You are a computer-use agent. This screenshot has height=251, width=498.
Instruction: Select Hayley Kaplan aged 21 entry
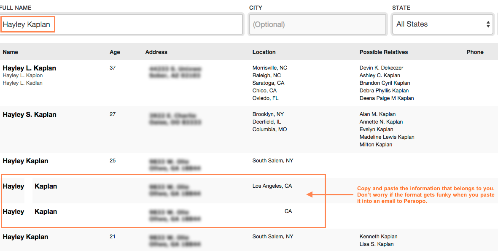(x=25, y=237)
